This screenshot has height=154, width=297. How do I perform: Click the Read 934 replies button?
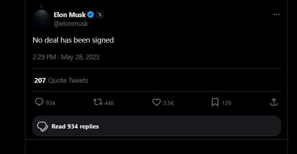(x=156, y=126)
